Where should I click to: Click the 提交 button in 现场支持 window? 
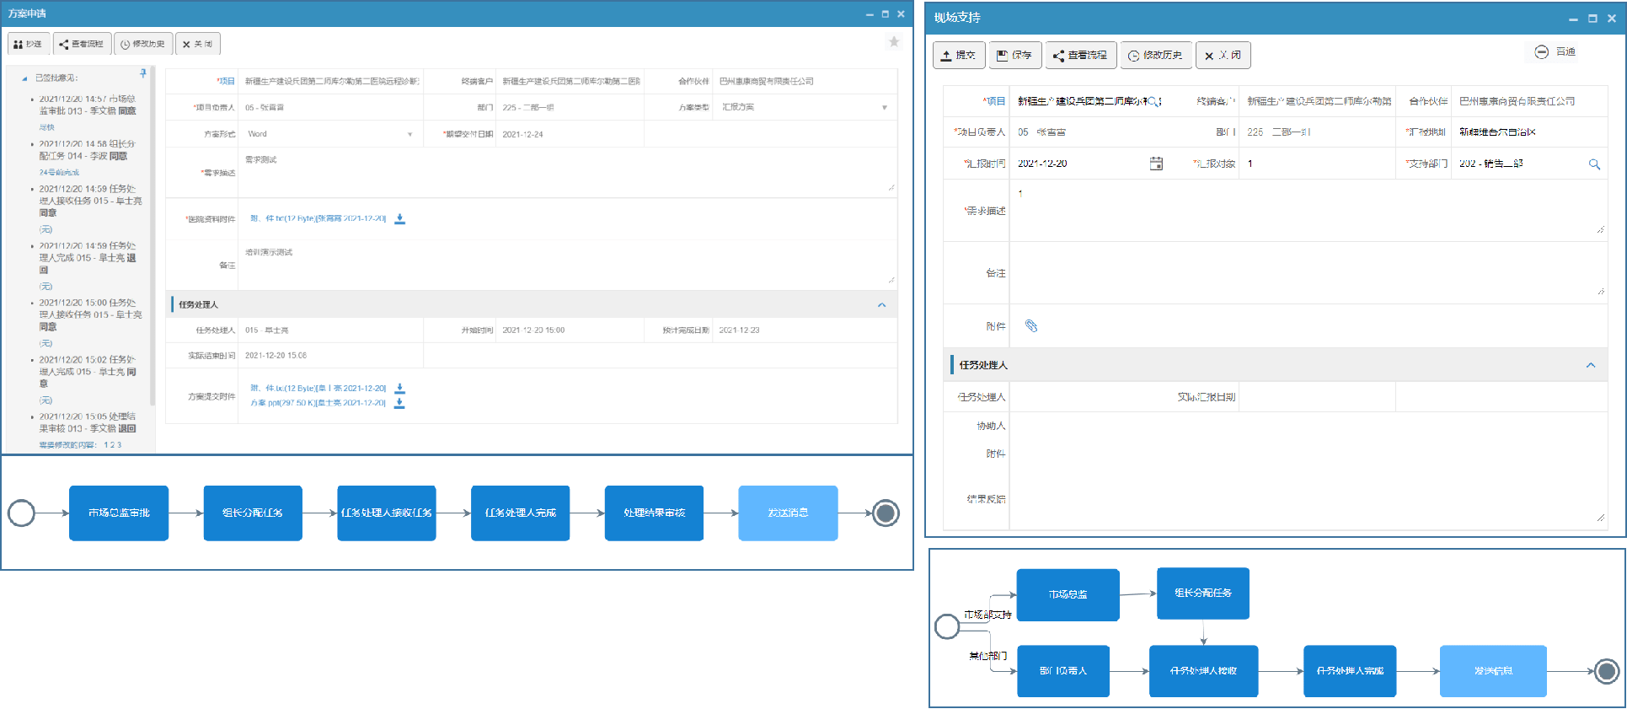click(959, 56)
